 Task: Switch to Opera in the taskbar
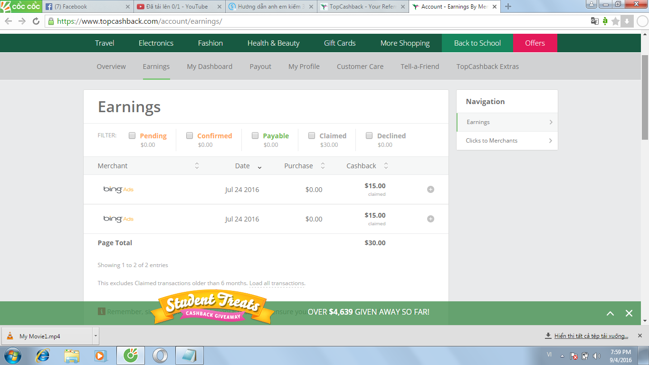tap(160, 355)
